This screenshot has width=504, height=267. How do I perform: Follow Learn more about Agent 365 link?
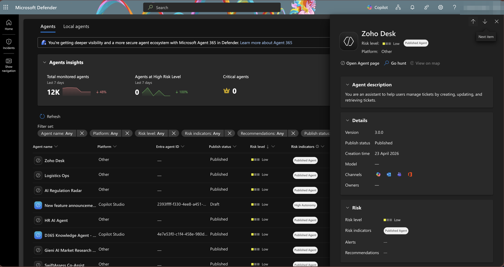coord(266,43)
